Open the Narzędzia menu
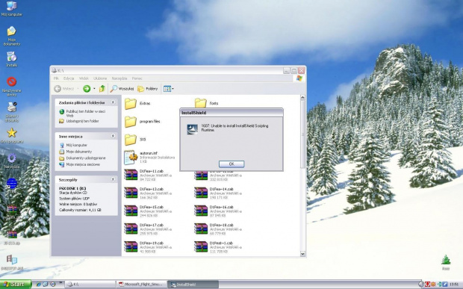463x289 pixels. pyautogui.click(x=119, y=78)
